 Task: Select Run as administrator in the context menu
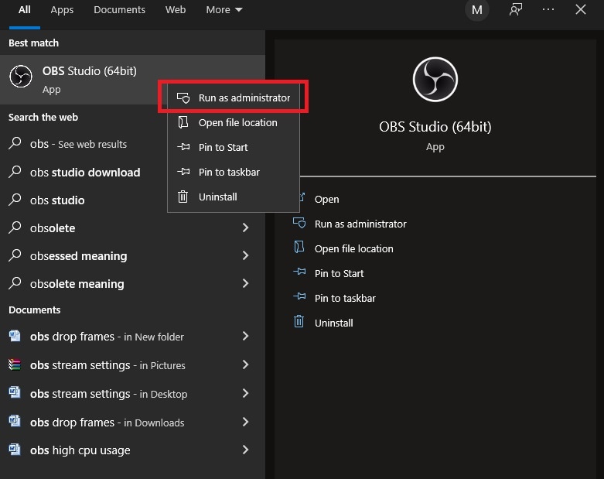pos(244,98)
